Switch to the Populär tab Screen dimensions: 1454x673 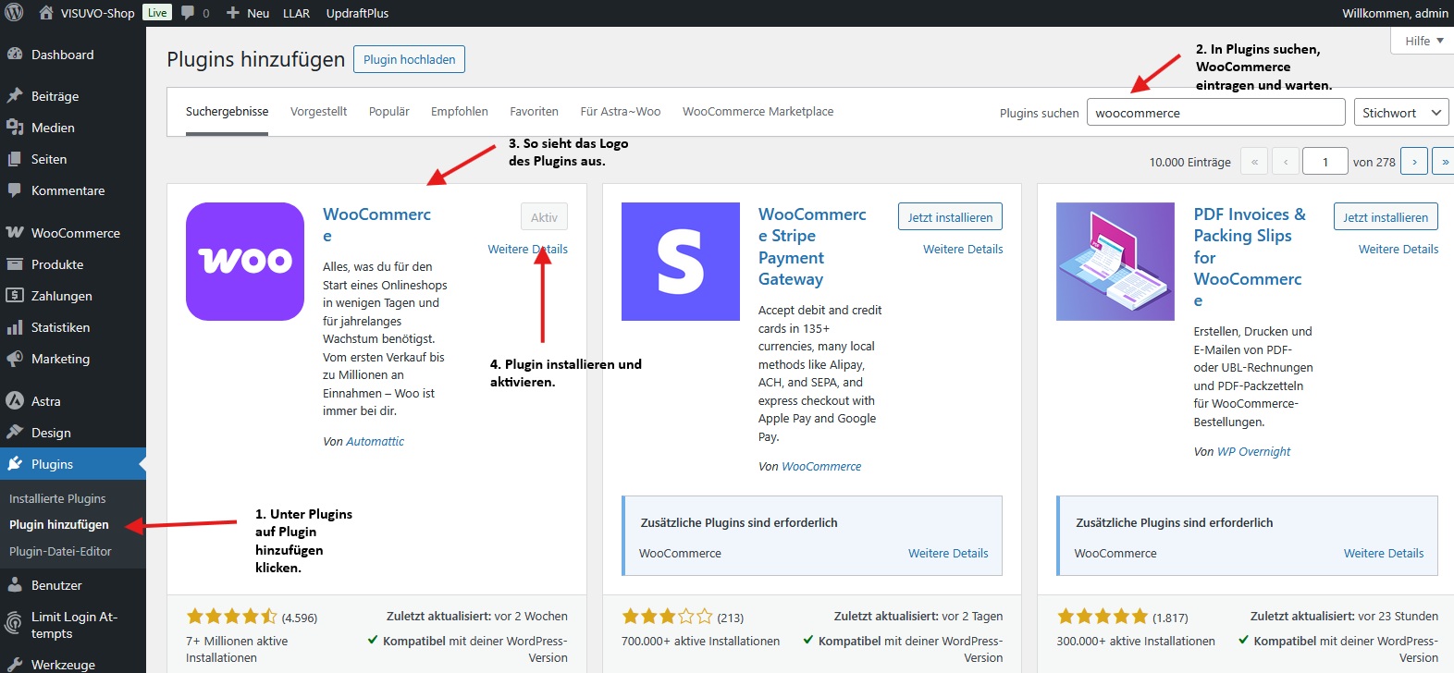coord(388,112)
